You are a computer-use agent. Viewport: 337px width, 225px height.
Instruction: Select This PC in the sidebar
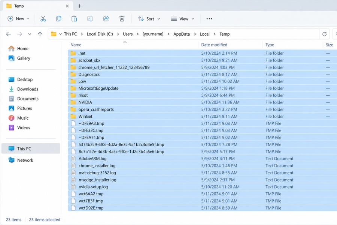click(x=31, y=148)
